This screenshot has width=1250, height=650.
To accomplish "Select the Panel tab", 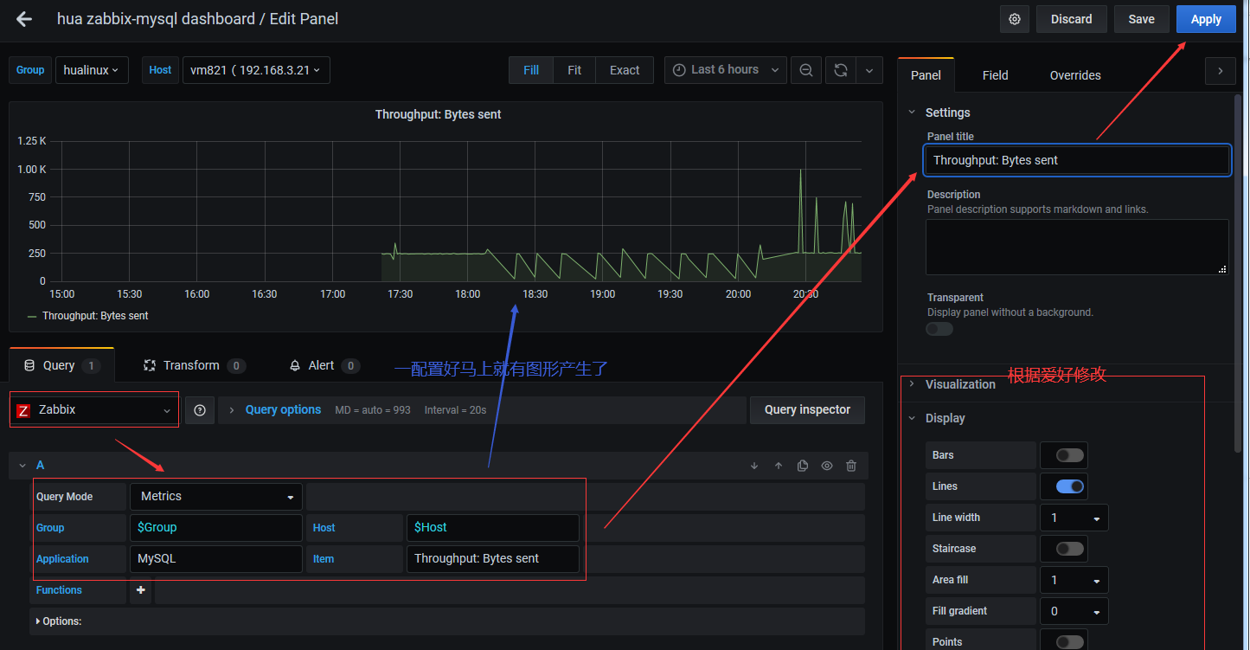I will [926, 75].
